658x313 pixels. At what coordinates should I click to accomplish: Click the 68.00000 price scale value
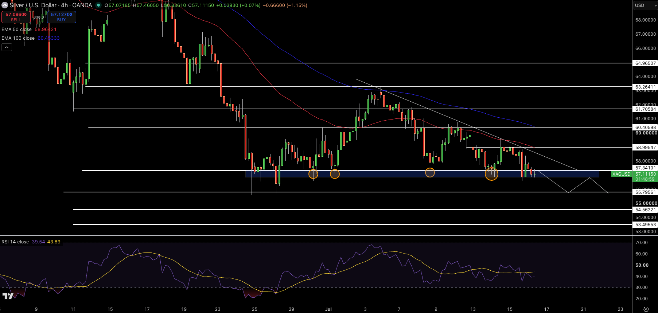click(645, 20)
